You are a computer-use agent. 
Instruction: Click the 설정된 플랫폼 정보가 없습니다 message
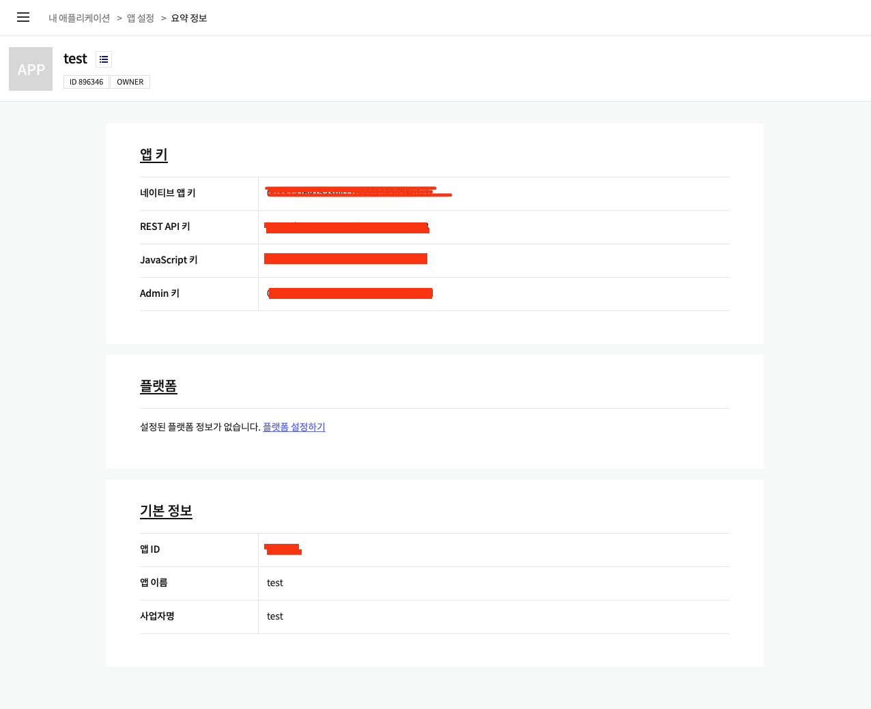coord(200,427)
